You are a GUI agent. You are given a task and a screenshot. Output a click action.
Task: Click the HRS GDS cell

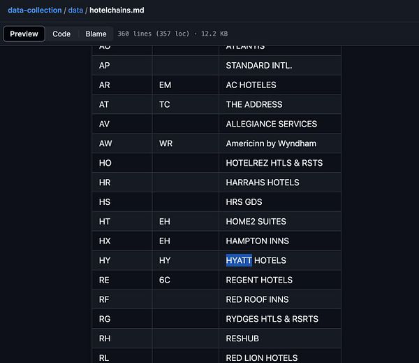pos(280,202)
